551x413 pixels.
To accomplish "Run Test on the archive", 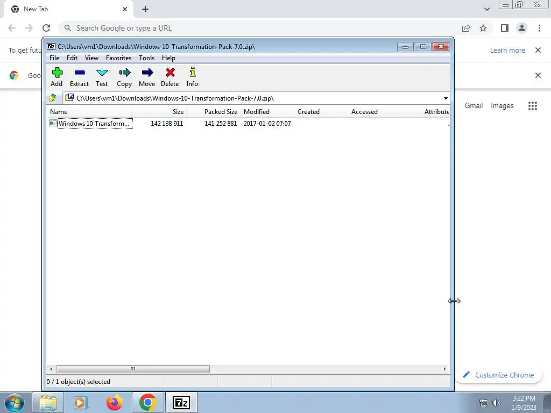I will click(102, 77).
